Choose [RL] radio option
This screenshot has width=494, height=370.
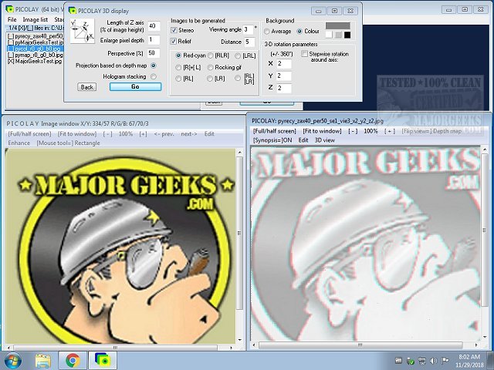178,79
